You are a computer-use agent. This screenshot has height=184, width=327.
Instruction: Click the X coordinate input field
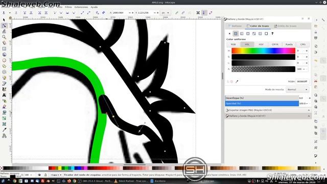[x=121, y=13]
